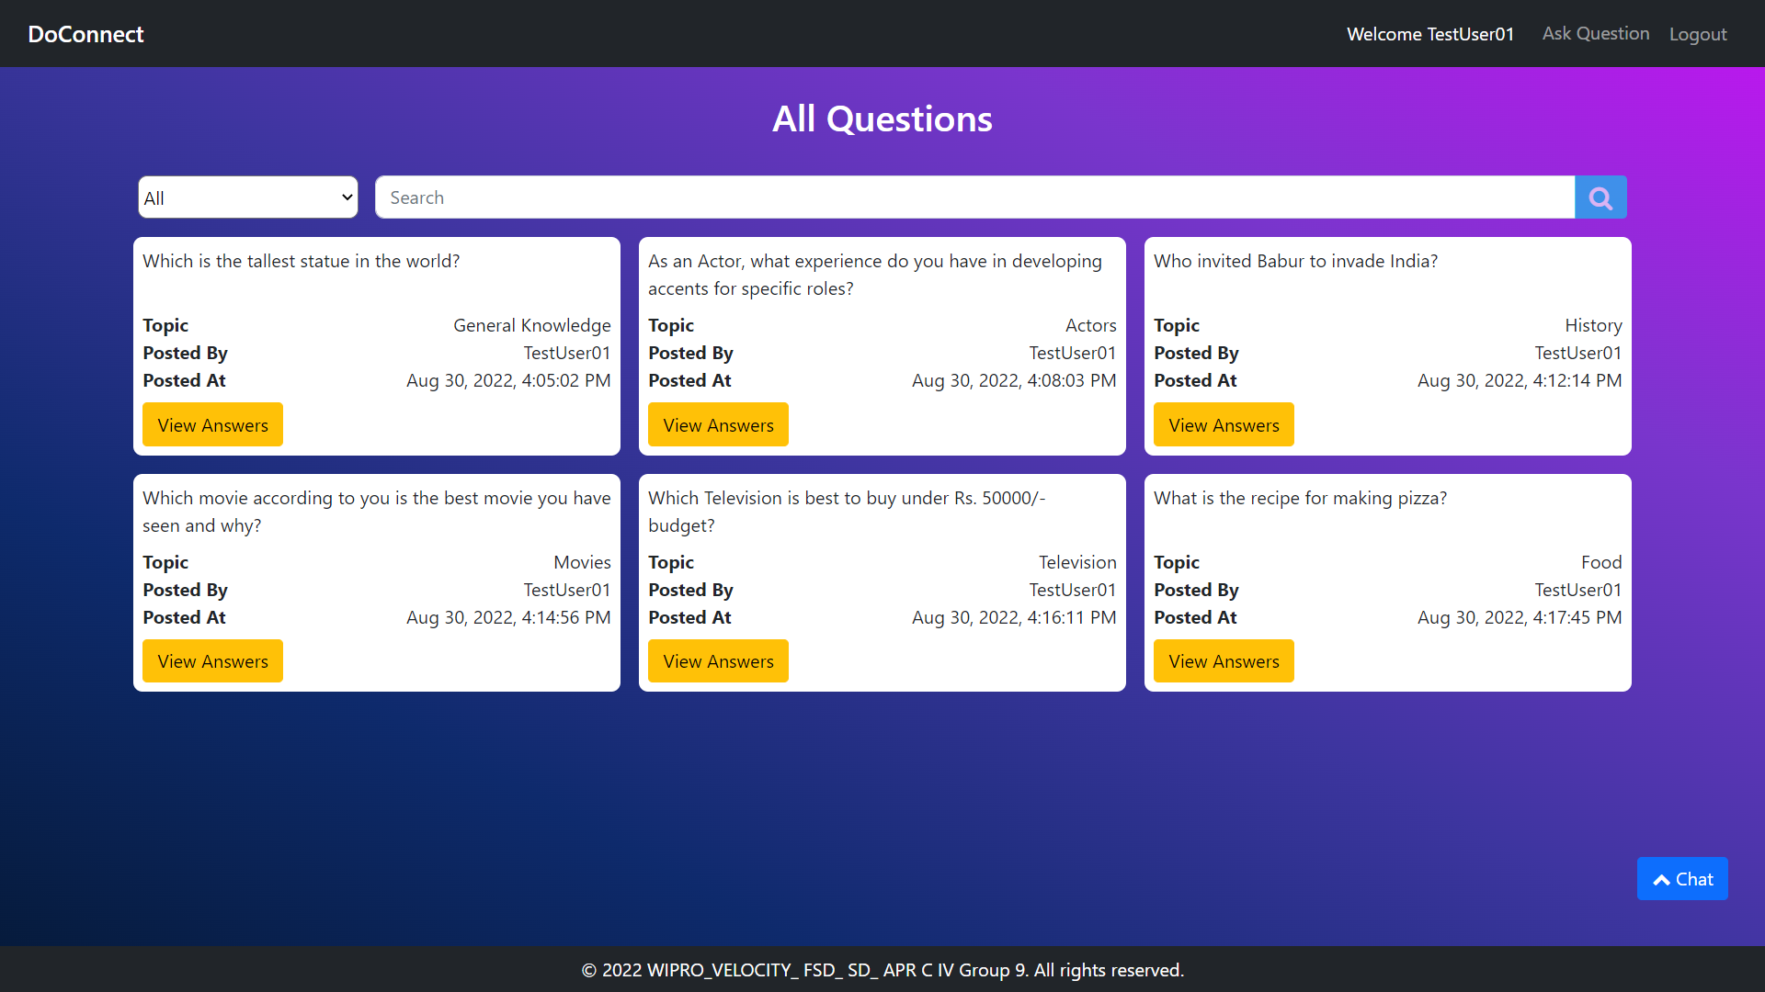Select the tallest statue question title

point(301,261)
